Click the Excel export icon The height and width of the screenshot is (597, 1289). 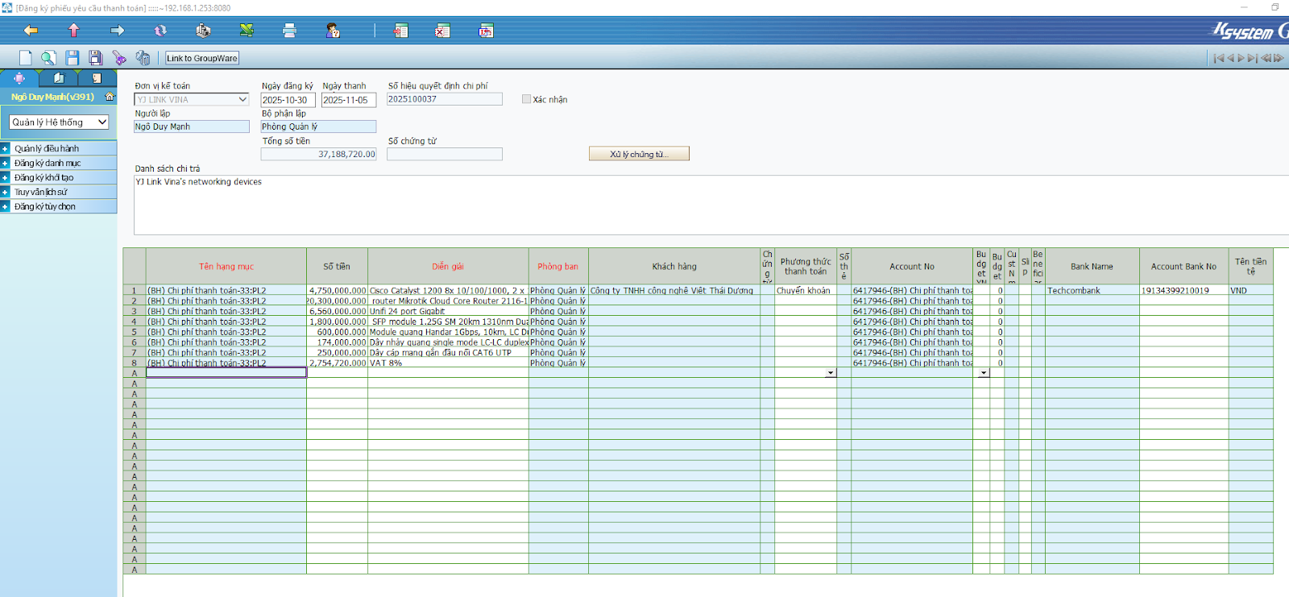pos(247,31)
